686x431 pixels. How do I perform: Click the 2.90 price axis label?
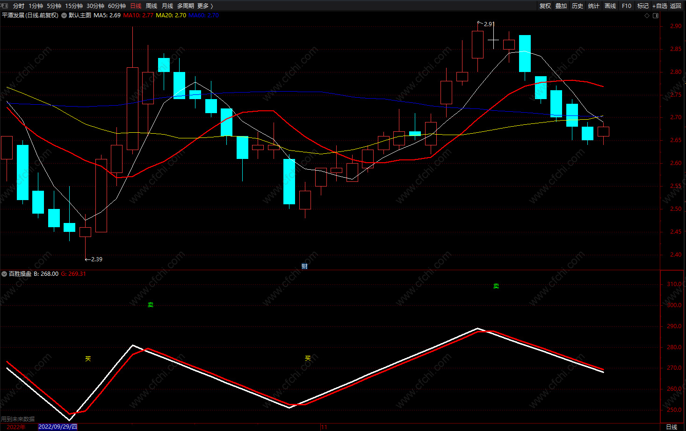[675, 26]
